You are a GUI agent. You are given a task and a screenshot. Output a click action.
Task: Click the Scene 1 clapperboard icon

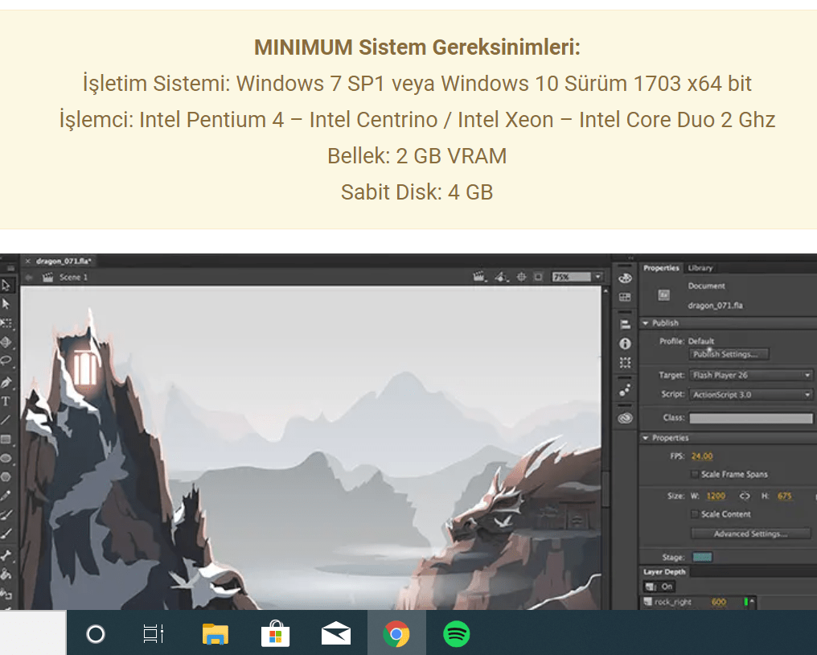point(48,278)
